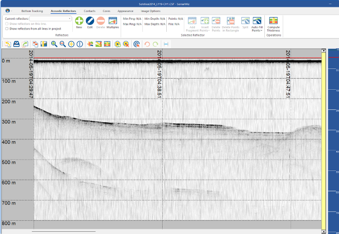
Task: Open the Current reflectors dropdown
Action: pyautogui.click(x=70, y=18)
